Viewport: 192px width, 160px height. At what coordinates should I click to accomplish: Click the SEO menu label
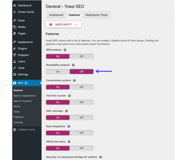tap(20, 83)
